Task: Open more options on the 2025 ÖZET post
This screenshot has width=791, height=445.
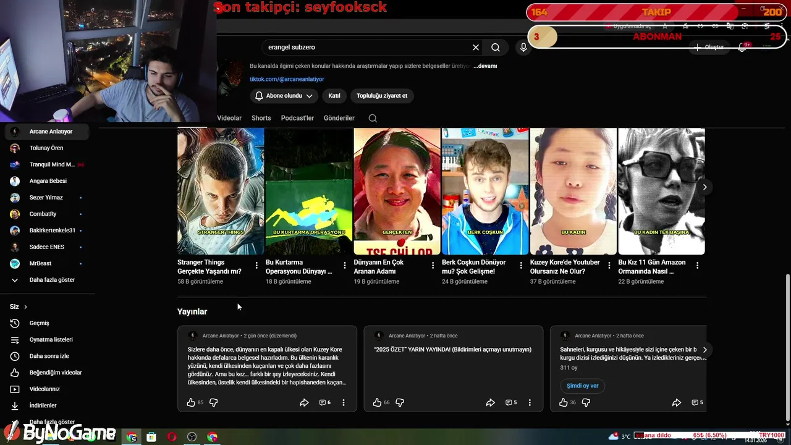Action: pos(530,402)
